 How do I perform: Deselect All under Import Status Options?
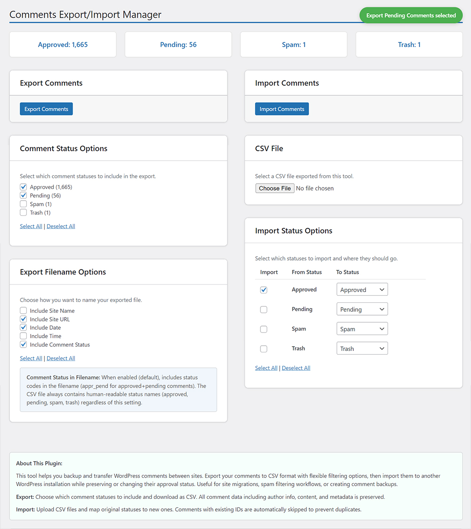click(296, 368)
